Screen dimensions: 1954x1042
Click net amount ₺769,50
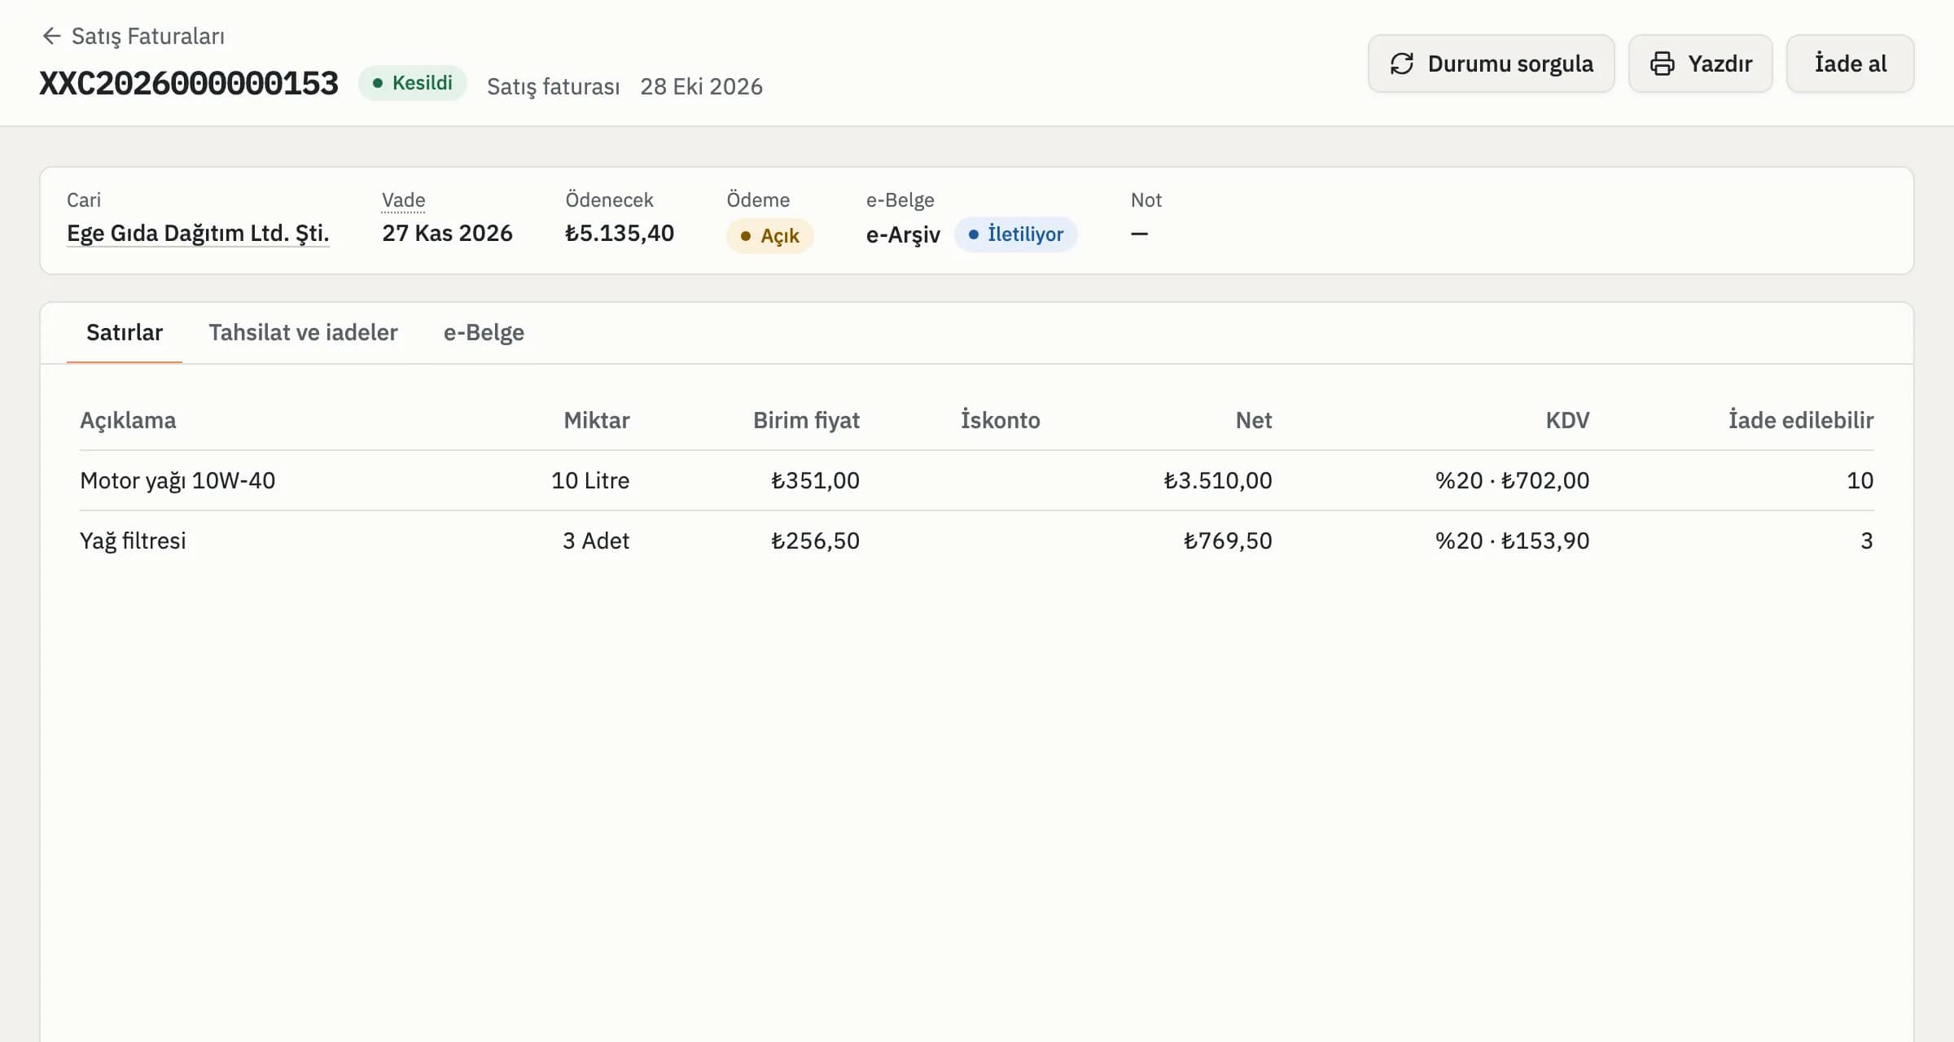click(x=1228, y=541)
